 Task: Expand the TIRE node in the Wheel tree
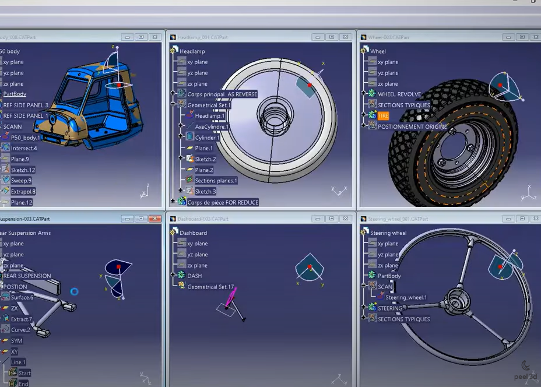(363, 115)
